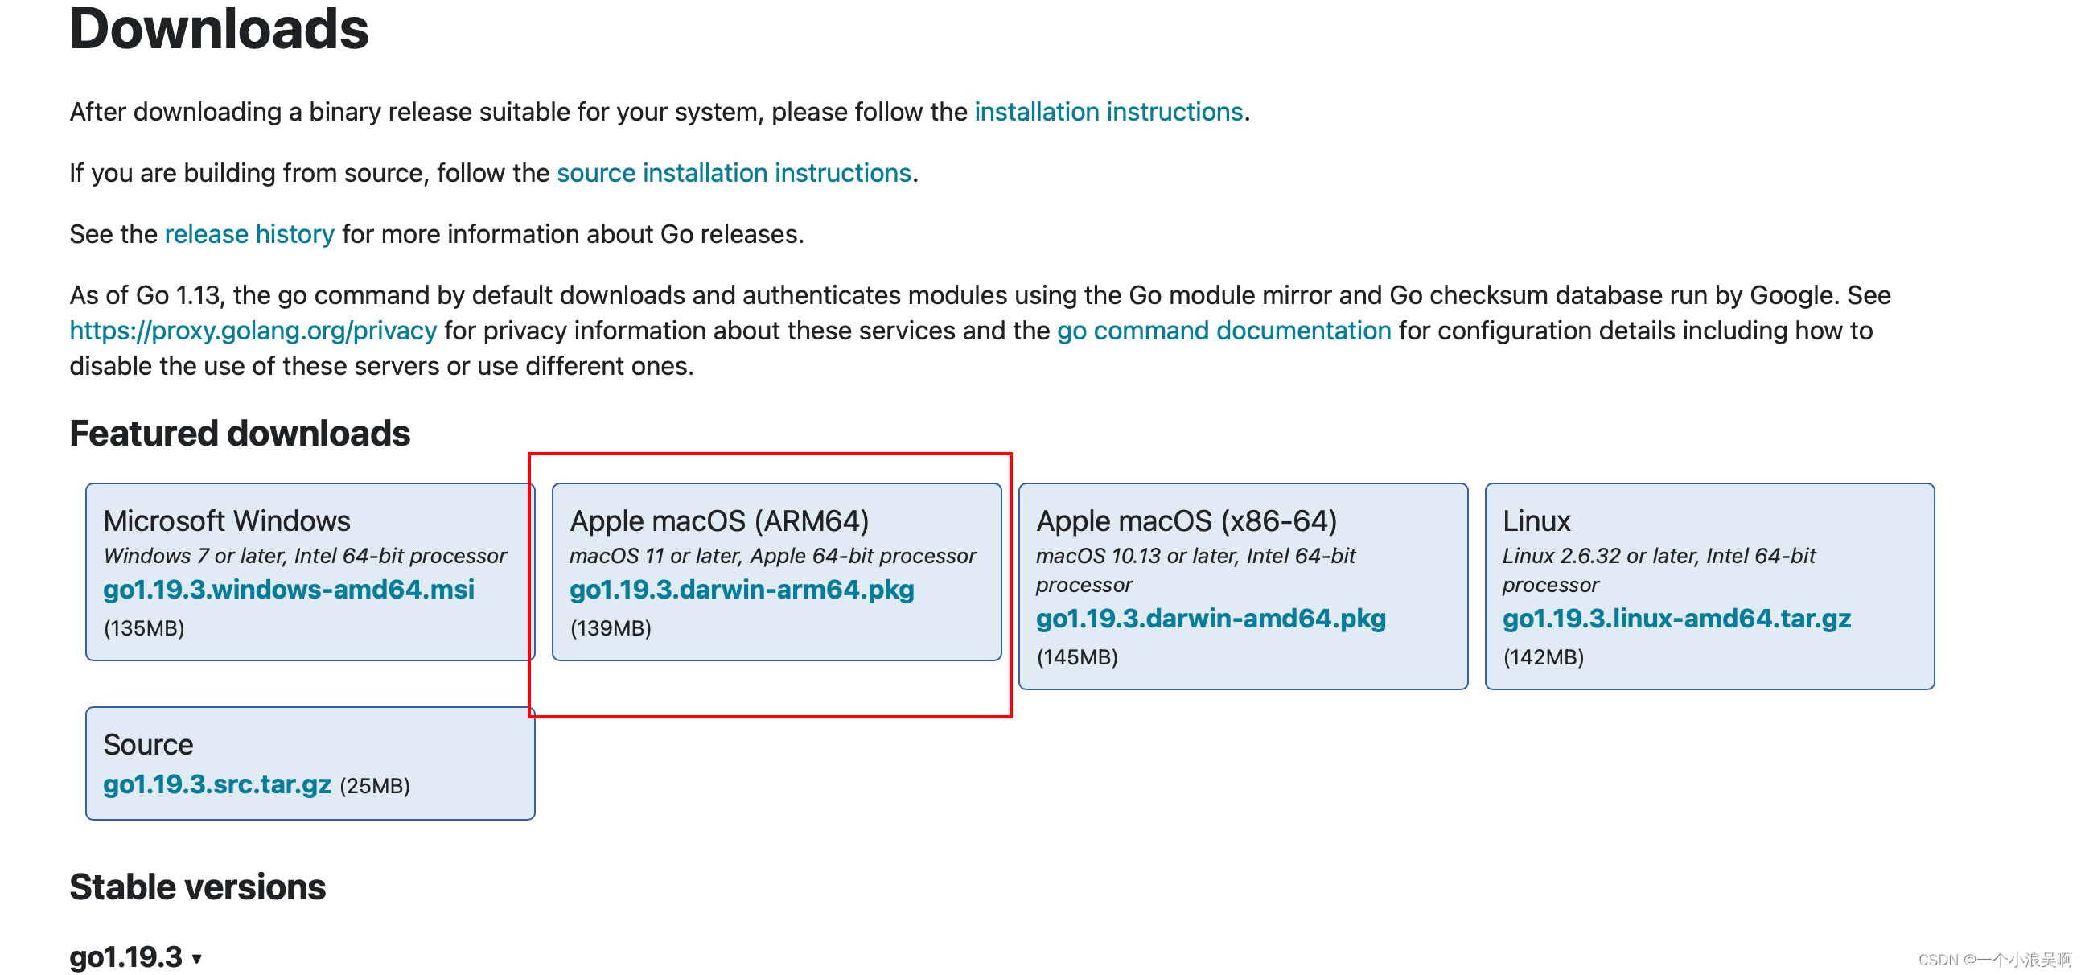Click the (139MB) size text
The width and height of the screenshot is (2085, 975).
click(x=611, y=629)
